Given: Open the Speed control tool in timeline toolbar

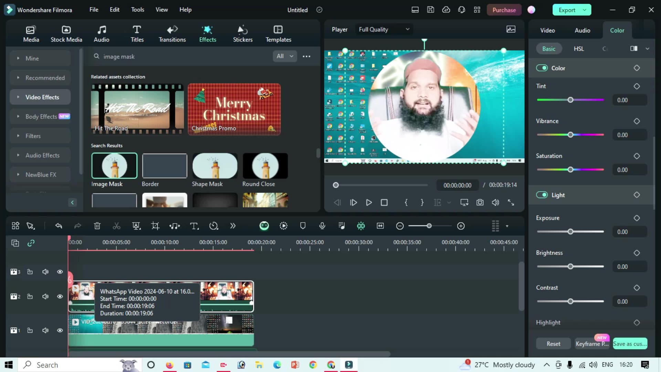Looking at the screenshot, I should click(213, 226).
